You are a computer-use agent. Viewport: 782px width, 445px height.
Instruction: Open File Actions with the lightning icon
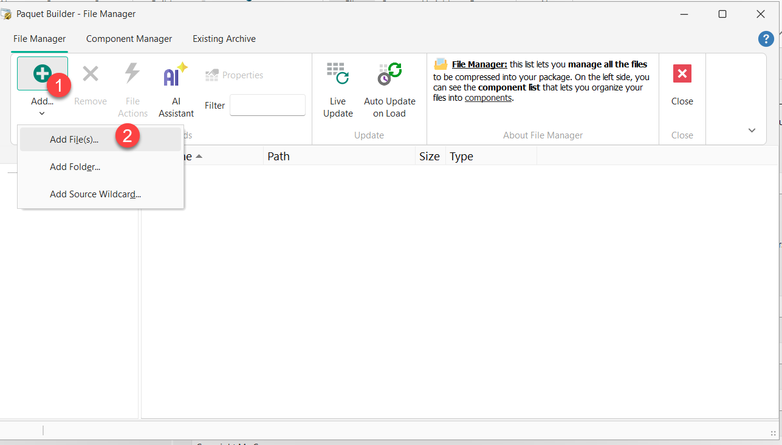click(x=132, y=74)
